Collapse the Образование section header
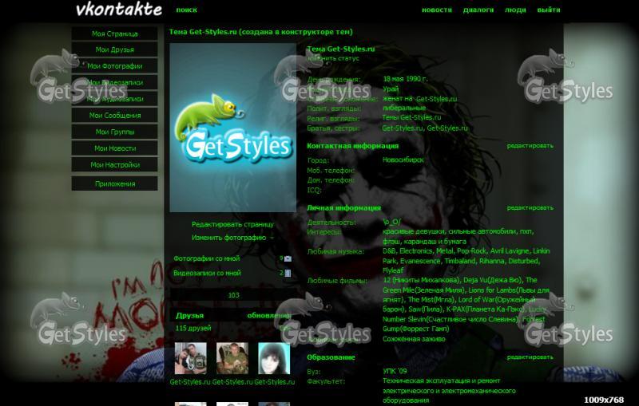Viewport: 639px width, 406px height. (x=331, y=357)
